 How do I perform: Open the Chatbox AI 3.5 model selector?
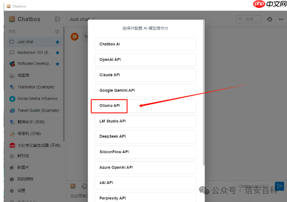pyautogui.click(x=253, y=186)
